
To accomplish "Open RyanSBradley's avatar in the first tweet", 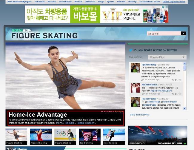I will [x=136, y=68].
